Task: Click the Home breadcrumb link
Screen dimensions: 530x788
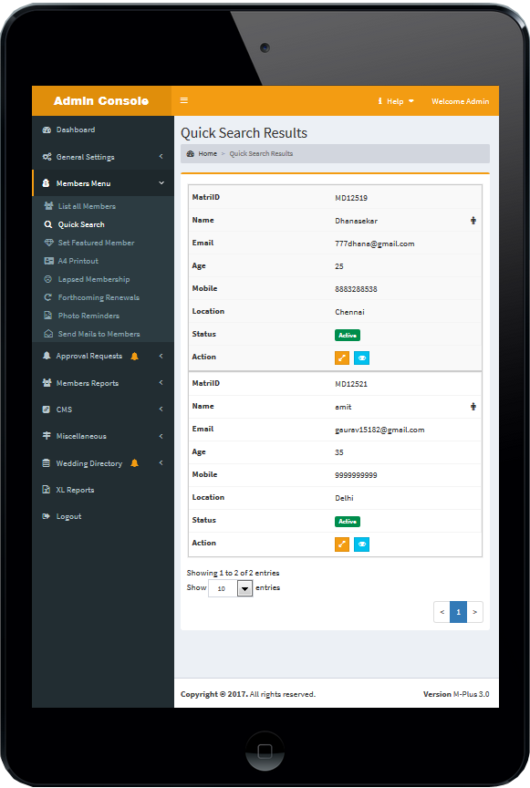Action: [207, 154]
